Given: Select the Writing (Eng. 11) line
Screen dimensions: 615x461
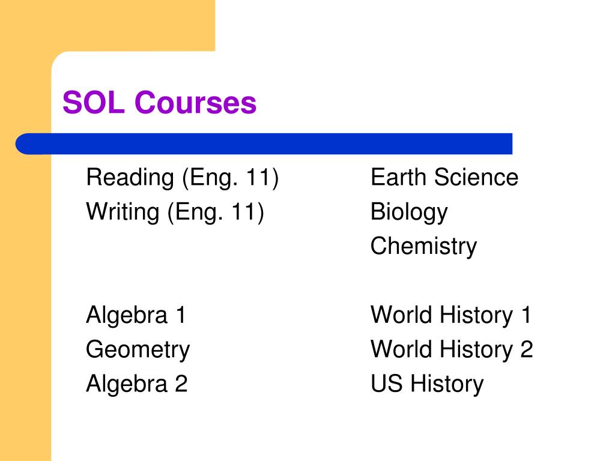Looking at the screenshot, I should pyautogui.click(x=175, y=212).
